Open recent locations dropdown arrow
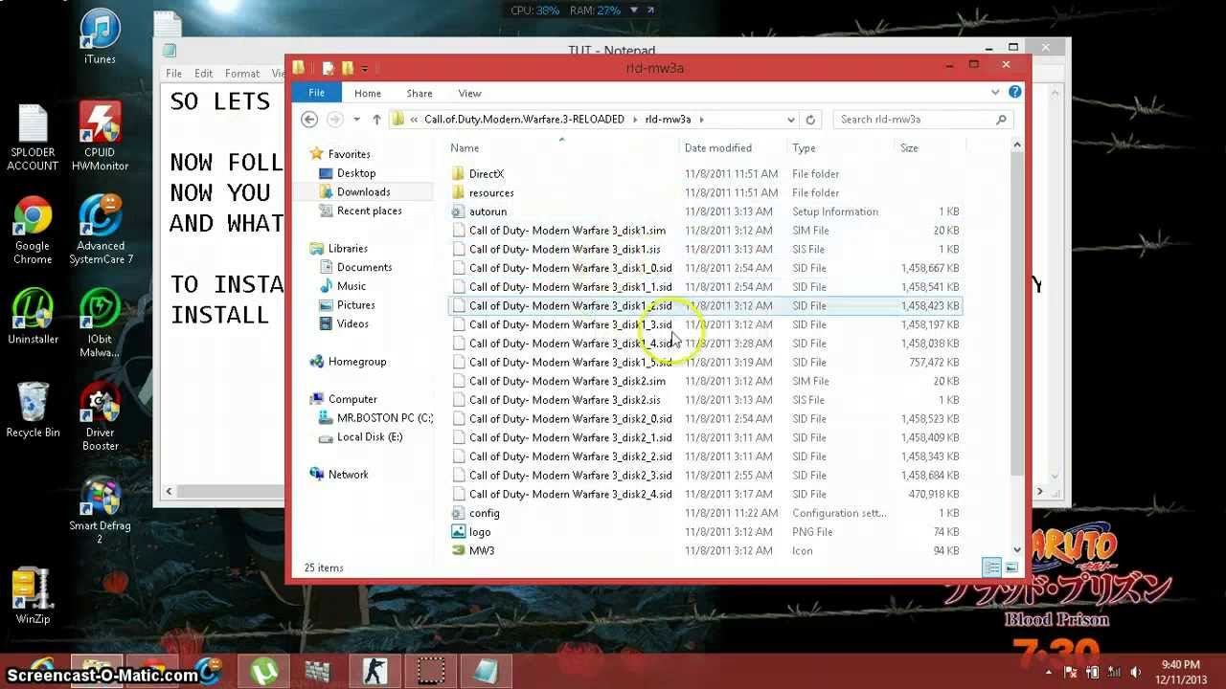 (x=356, y=120)
